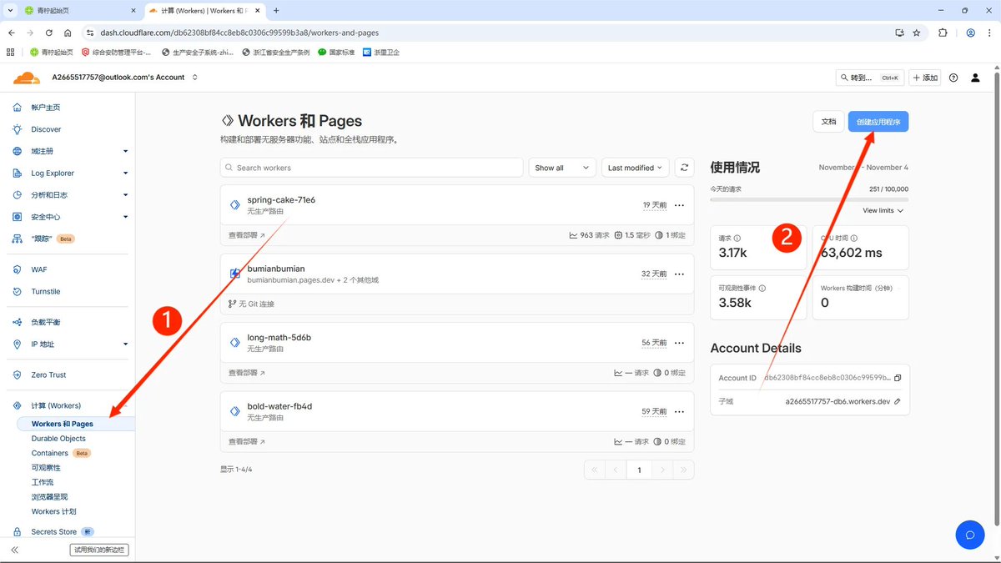Select 可观测性 in sidebar
This screenshot has height=563, width=1001.
(46, 468)
